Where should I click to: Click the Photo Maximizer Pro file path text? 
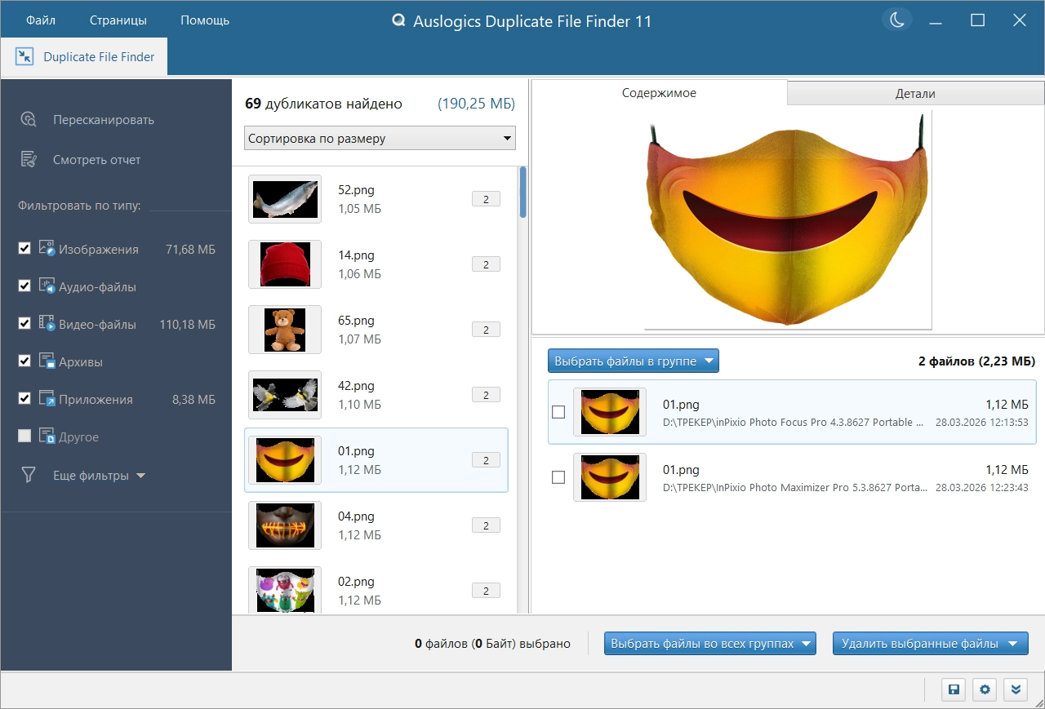[795, 488]
